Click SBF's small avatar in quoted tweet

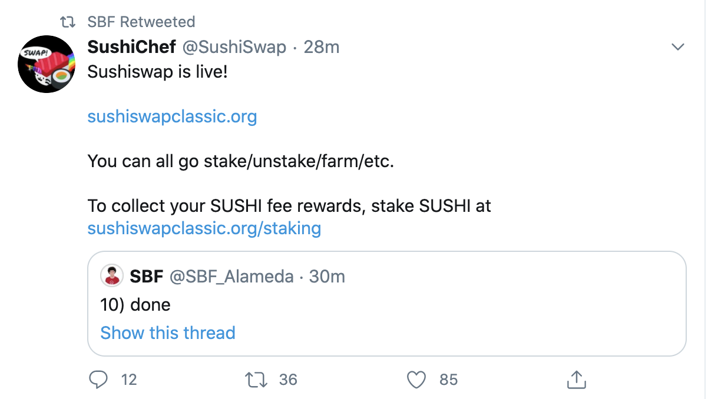click(111, 276)
